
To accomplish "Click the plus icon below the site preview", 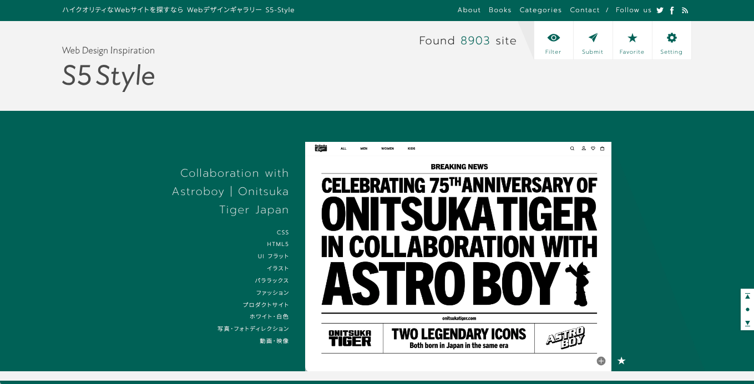I will pyautogui.click(x=601, y=361).
